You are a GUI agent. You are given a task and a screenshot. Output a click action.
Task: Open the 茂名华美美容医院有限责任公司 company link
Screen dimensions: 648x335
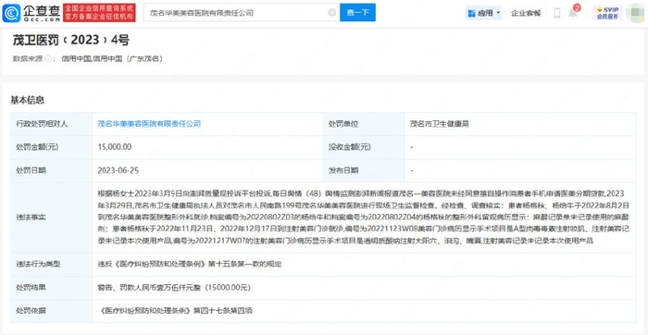pyautogui.click(x=149, y=123)
